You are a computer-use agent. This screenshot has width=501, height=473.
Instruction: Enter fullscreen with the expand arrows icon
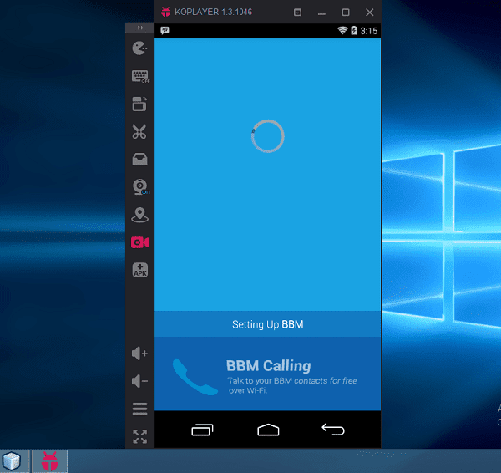click(x=140, y=436)
